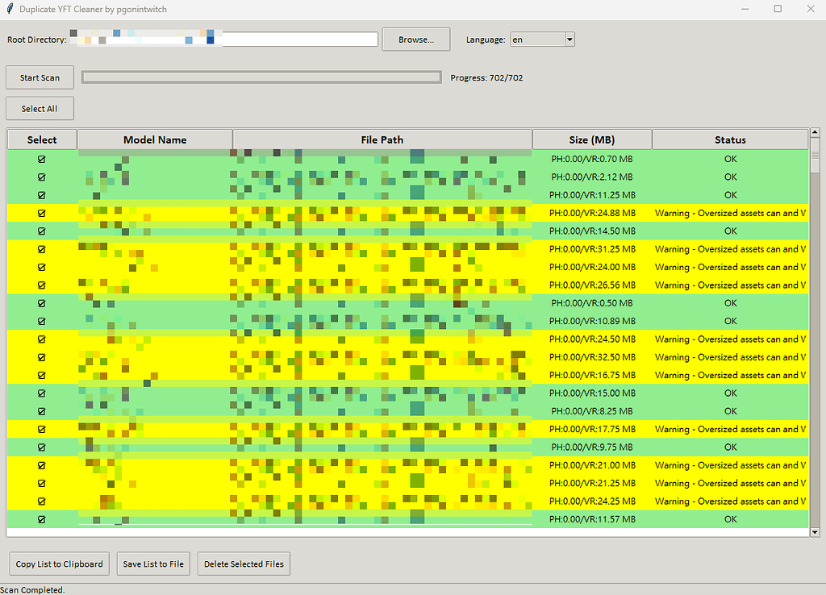
Task: Uncheck the 0.70 MB OK row
Action: [41, 159]
